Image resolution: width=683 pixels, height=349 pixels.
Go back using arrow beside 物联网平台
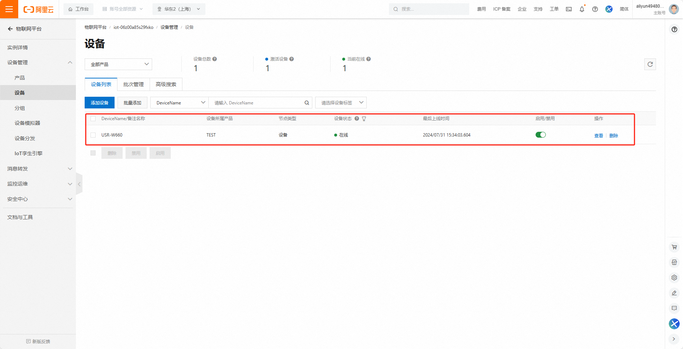(10, 29)
